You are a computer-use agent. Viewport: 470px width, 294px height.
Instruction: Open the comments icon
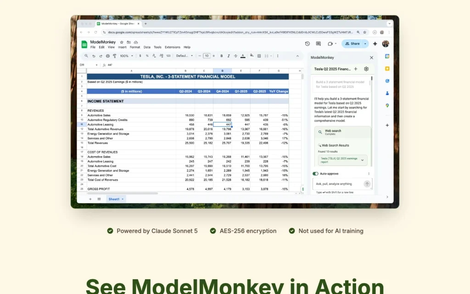319,44
